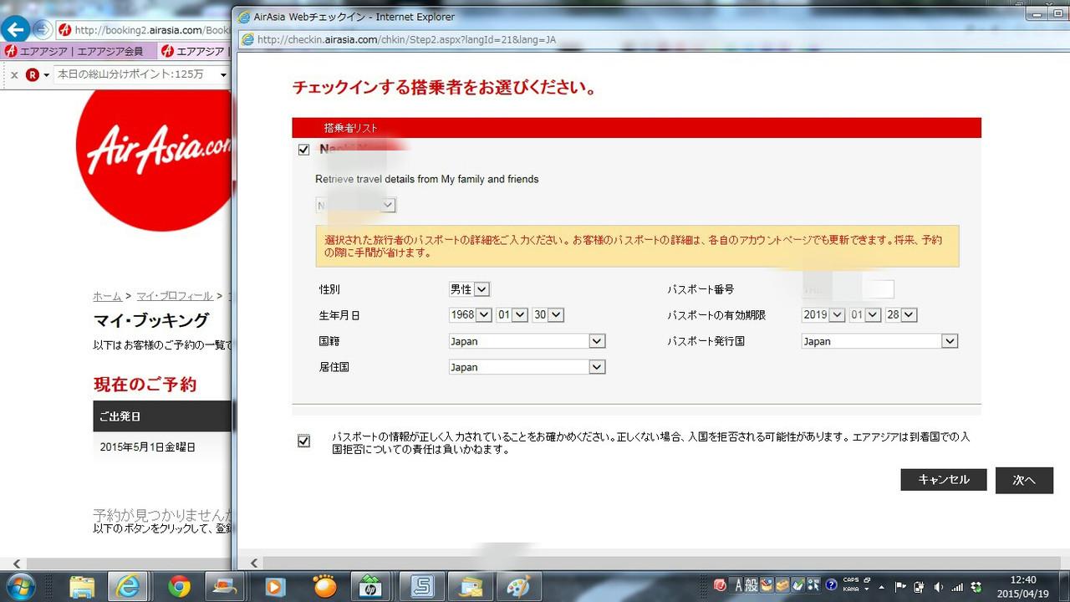1070x602 pixels.
Task: Open Google Chrome from the taskbar
Action: [x=179, y=587]
